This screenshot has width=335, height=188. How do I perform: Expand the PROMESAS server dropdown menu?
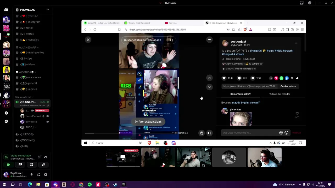point(48,10)
